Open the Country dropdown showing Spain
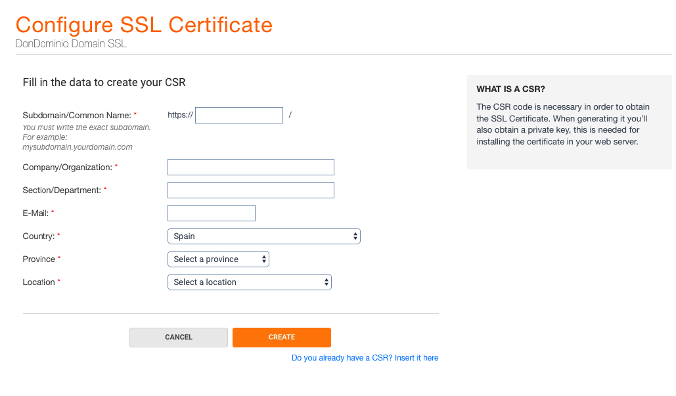The image size is (676, 396). (263, 236)
